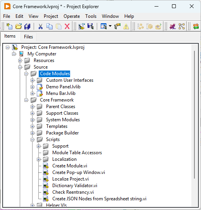
Task: Click the Paste clipboard icon
Action: click(x=58, y=26)
